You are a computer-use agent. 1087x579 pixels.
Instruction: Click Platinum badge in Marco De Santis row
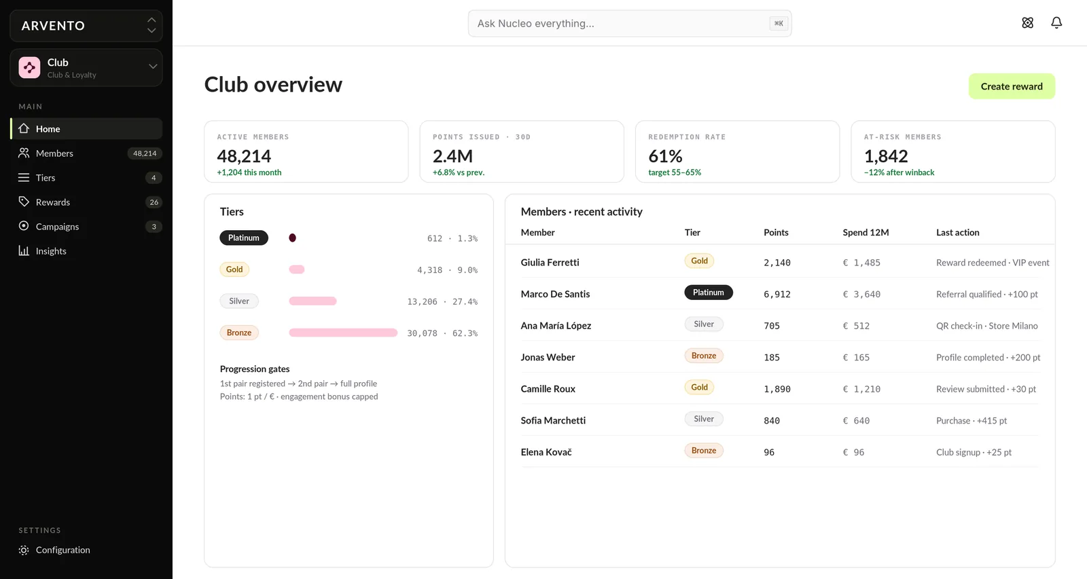pos(709,293)
